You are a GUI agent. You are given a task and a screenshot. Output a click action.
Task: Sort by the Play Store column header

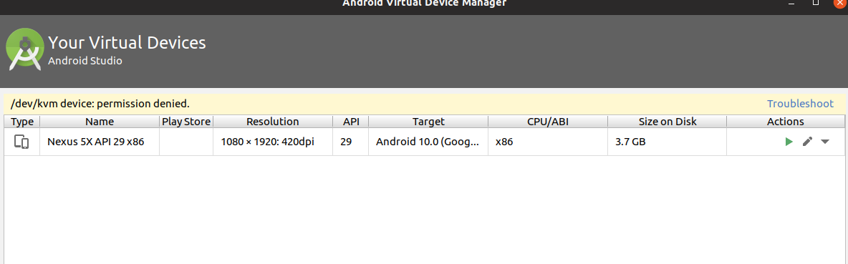click(x=186, y=122)
